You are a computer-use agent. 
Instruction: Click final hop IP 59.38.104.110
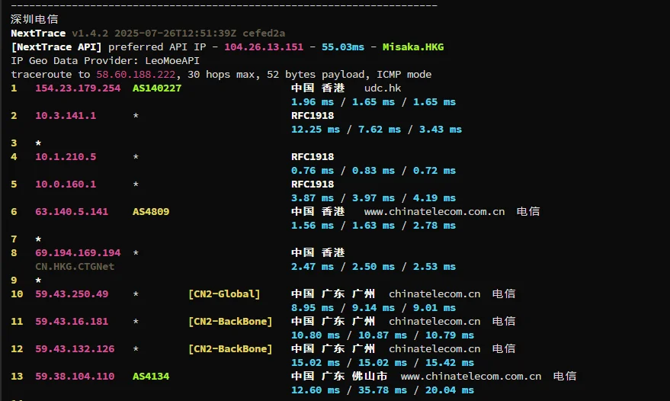click(x=75, y=376)
